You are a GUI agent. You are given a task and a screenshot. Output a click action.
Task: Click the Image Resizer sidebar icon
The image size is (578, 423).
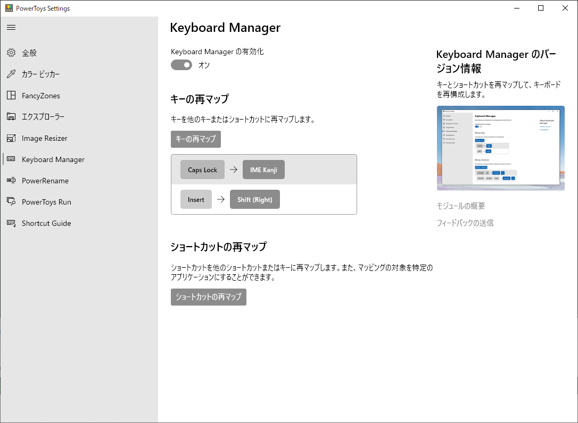tap(11, 138)
